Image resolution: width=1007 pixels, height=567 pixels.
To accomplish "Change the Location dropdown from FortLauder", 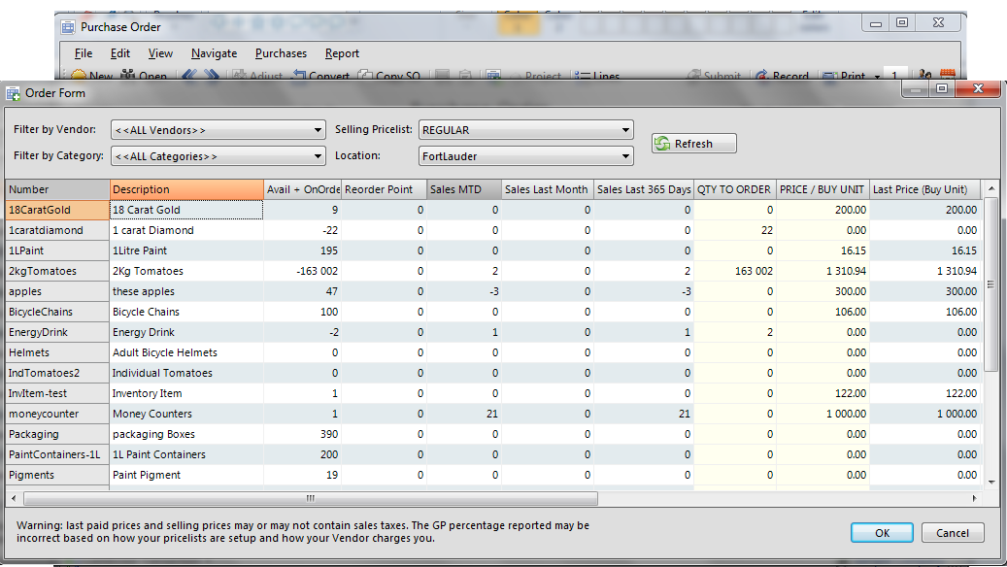I will click(525, 156).
